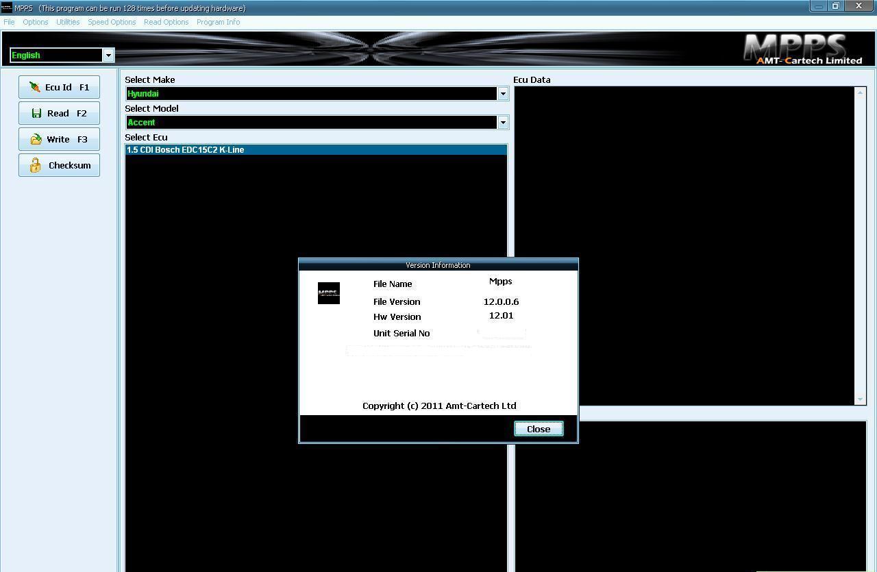Click the Checksum button
The image size is (877, 572).
(x=59, y=165)
